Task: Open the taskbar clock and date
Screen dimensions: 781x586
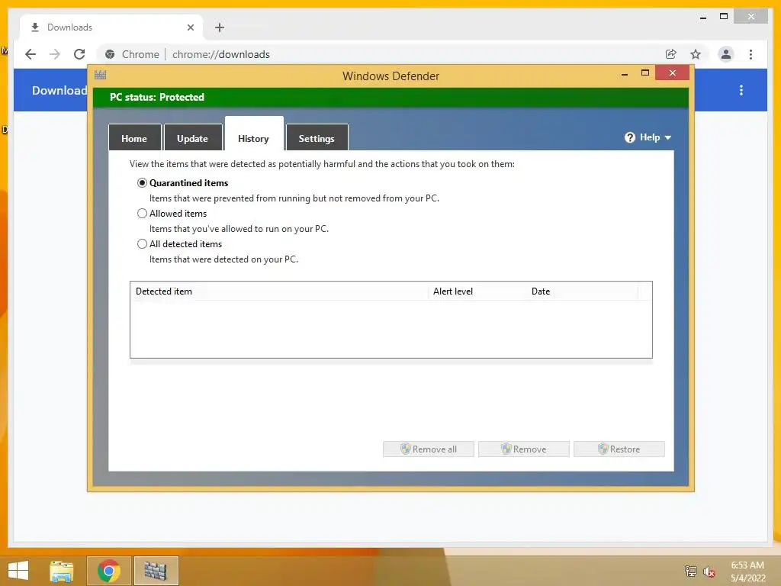Action: 747,572
